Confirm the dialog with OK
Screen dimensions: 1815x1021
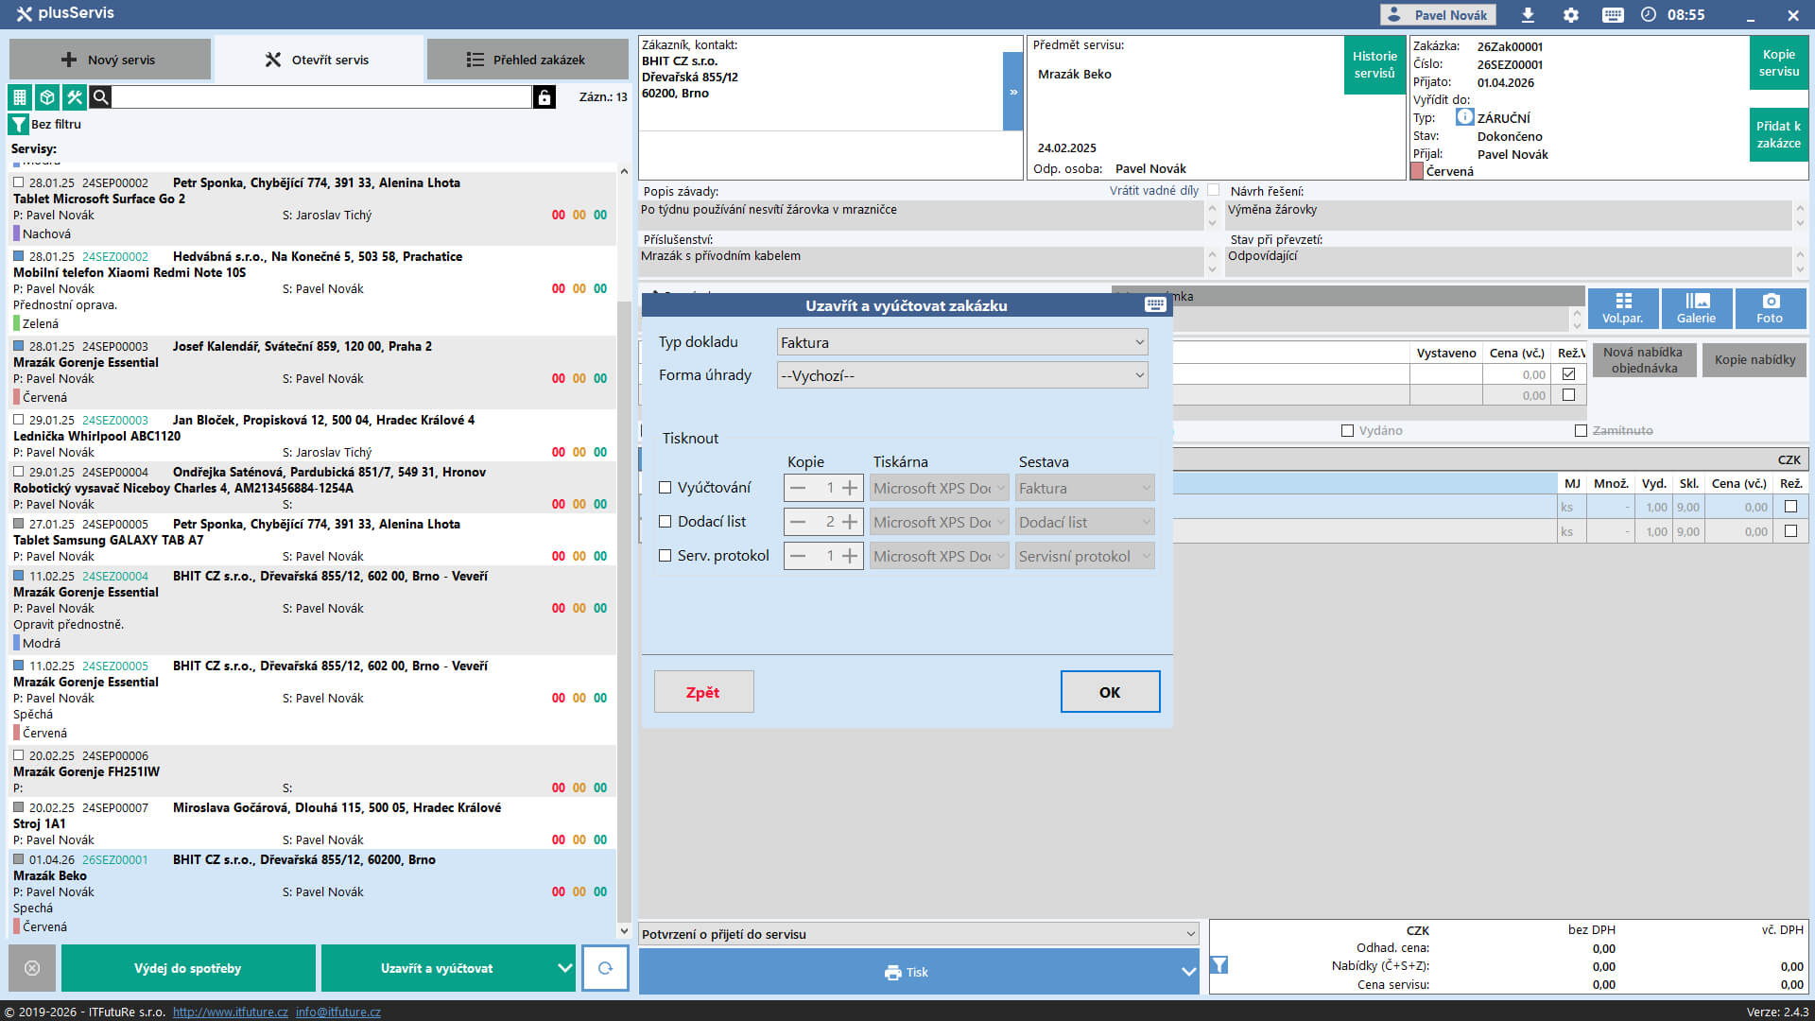pos(1110,692)
